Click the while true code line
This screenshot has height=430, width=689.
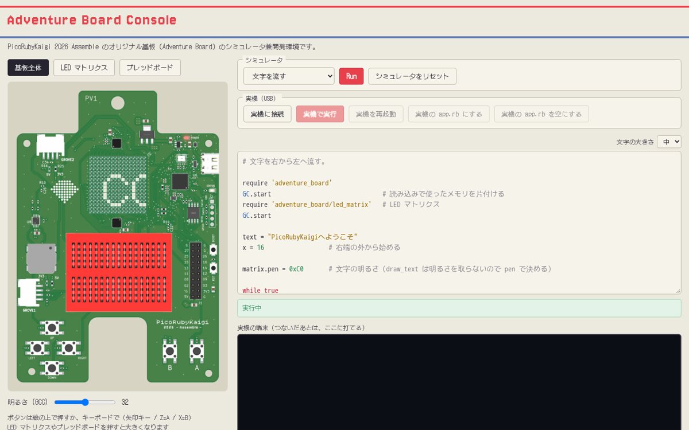pyautogui.click(x=260, y=291)
